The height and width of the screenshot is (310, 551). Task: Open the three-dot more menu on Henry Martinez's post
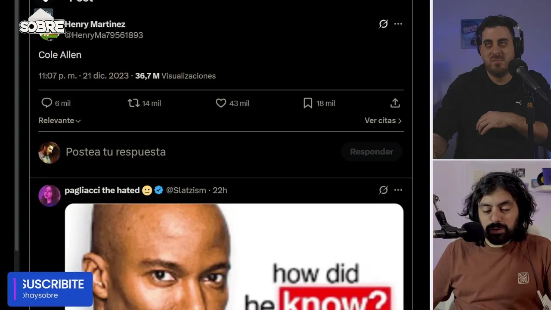click(x=398, y=24)
